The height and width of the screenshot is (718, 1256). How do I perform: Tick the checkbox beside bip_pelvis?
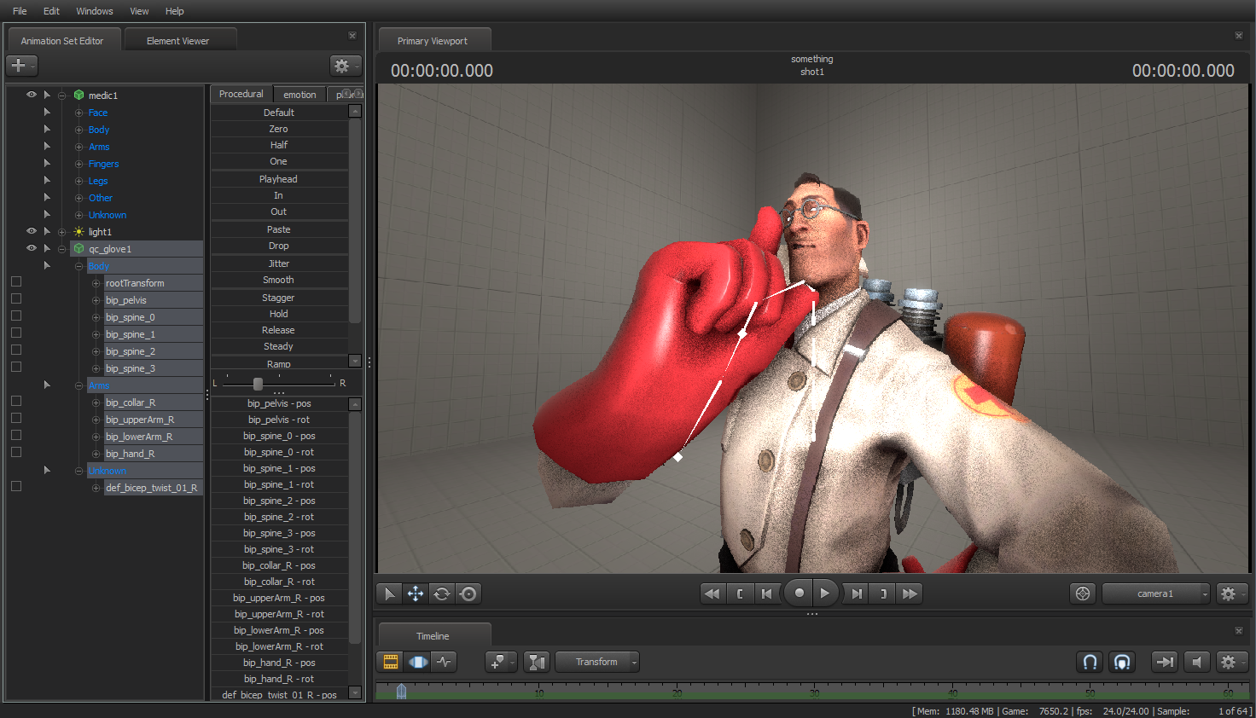click(16, 298)
